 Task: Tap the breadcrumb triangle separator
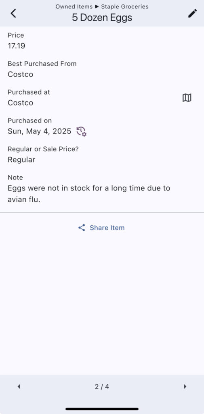coord(97,6)
